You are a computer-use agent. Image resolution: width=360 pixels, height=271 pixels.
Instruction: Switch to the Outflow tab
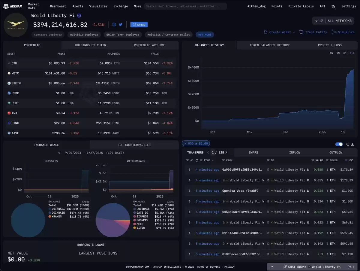click(x=336, y=153)
